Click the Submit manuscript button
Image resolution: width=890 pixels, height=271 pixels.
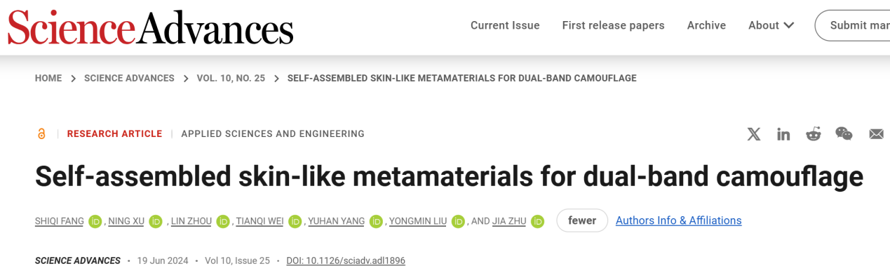(x=853, y=25)
